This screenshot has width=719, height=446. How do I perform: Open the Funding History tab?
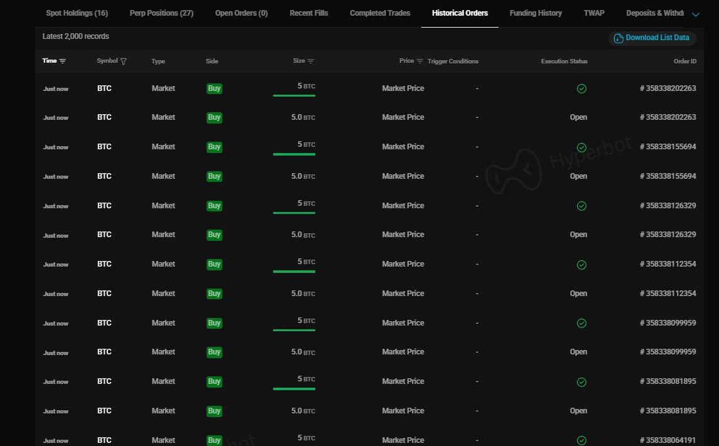pos(536,13)
